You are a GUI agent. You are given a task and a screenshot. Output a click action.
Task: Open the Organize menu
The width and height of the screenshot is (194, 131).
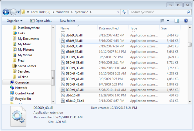[15, 21]
